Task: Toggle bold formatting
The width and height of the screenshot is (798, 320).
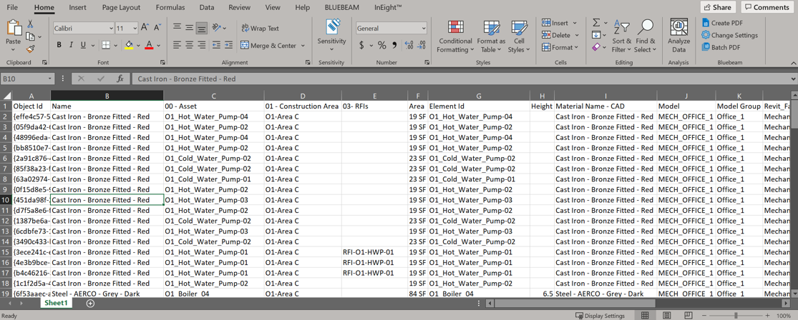Action: 59,45
